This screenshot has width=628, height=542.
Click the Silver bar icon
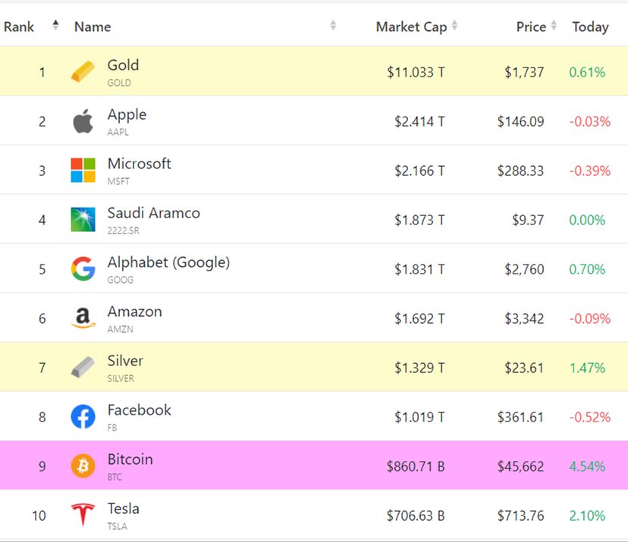click(x=83, y=367)
